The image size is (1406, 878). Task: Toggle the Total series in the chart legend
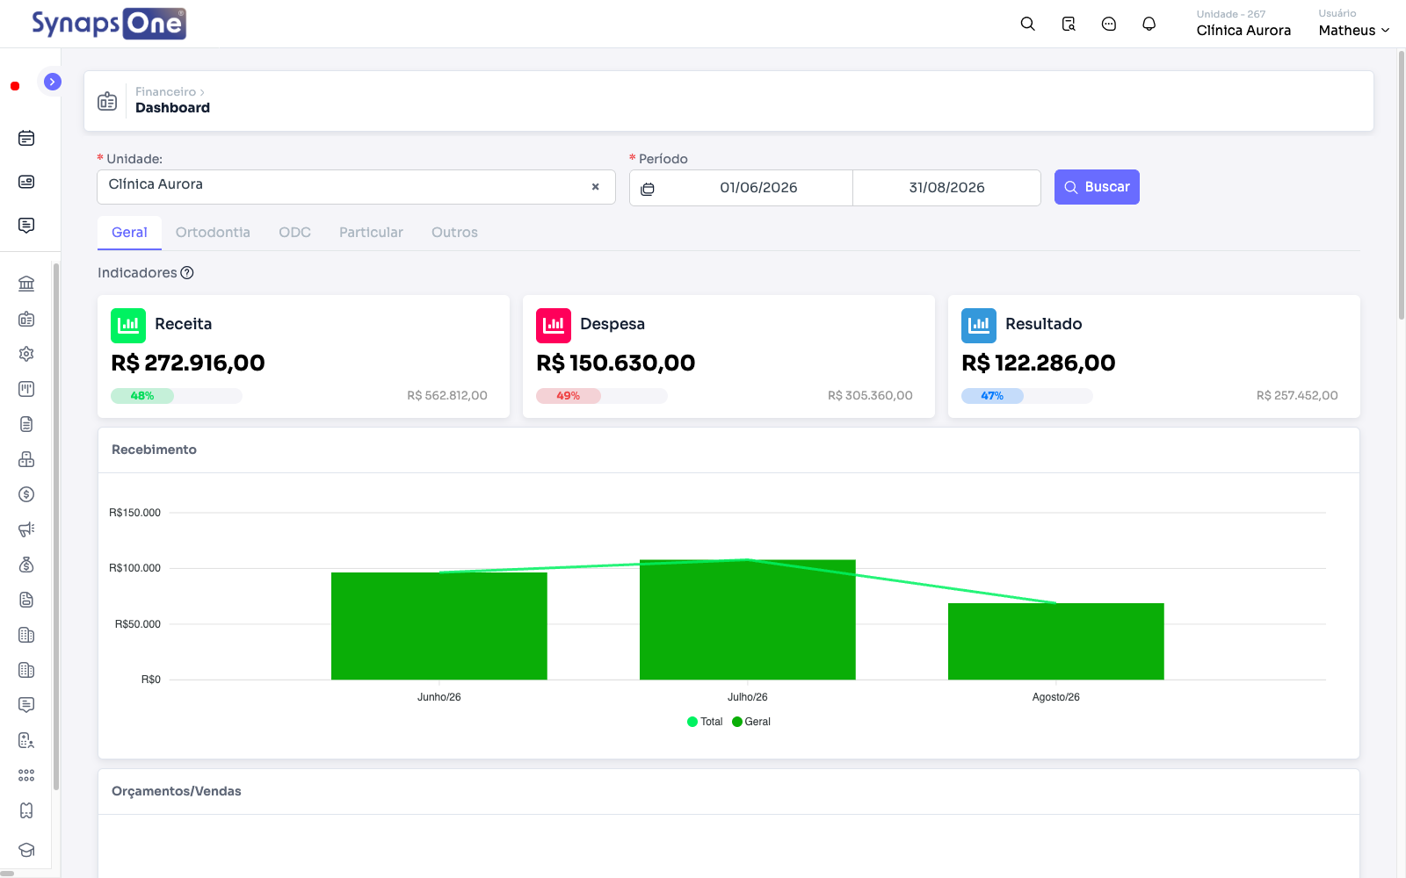coord(705,722)
